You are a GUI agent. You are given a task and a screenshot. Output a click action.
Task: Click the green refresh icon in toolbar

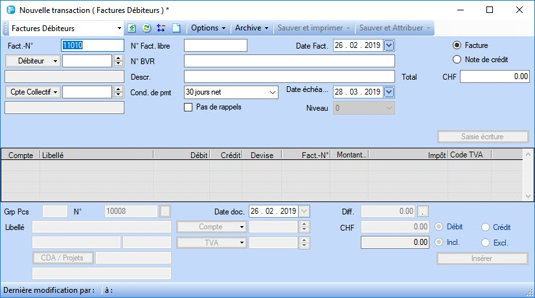coord(146,29)
